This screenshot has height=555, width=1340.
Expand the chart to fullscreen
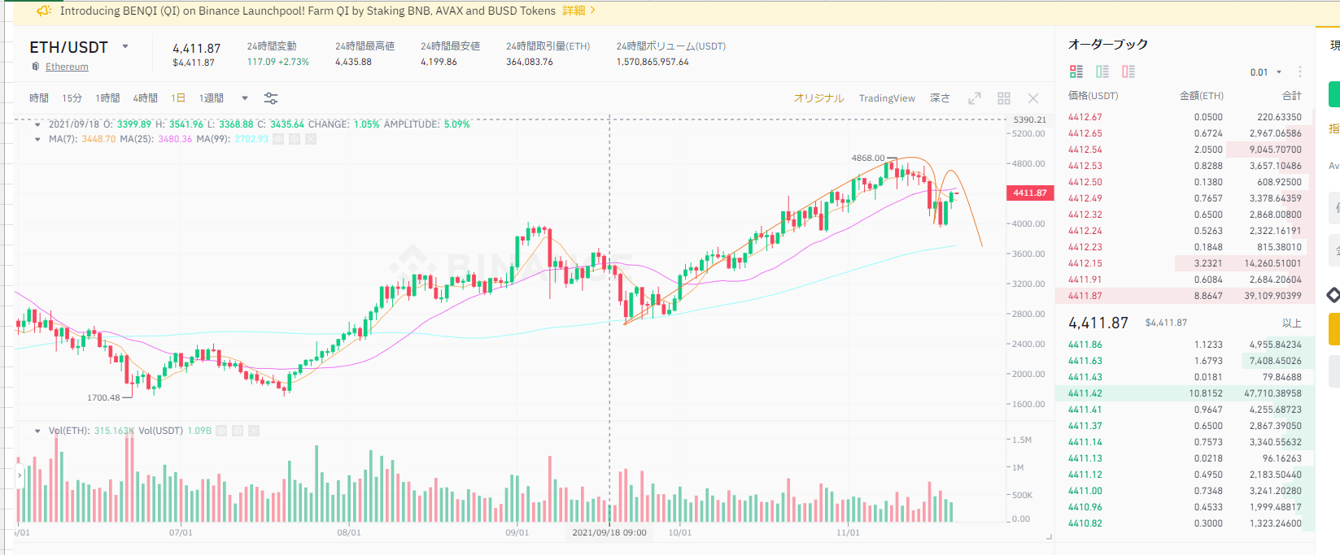[975, 98]
